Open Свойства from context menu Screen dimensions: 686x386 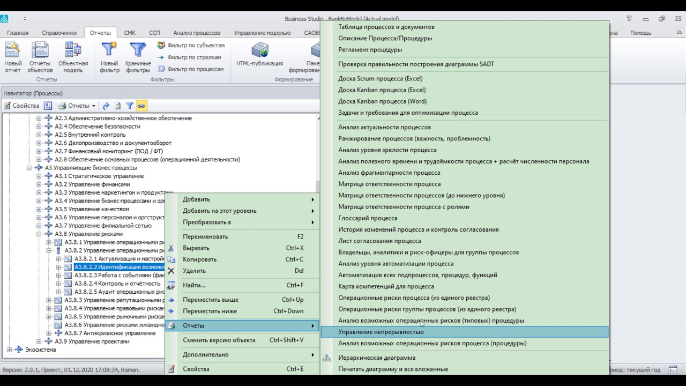[x=243, y=369]
